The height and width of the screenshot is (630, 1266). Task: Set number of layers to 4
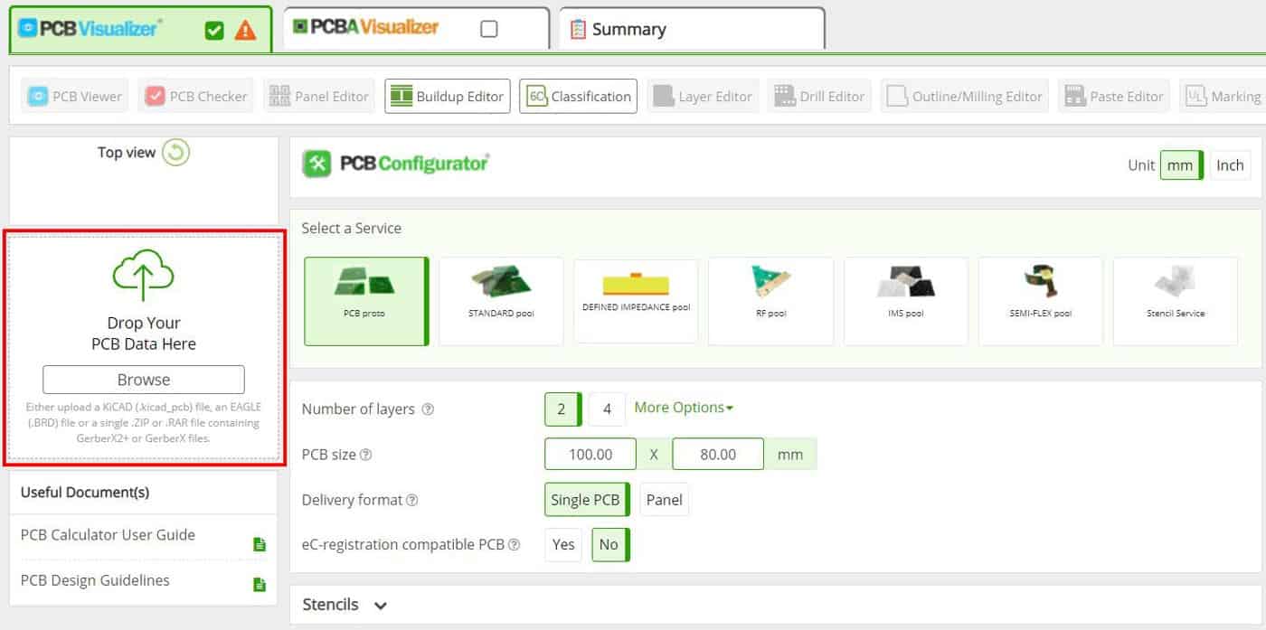pos(607,409)
